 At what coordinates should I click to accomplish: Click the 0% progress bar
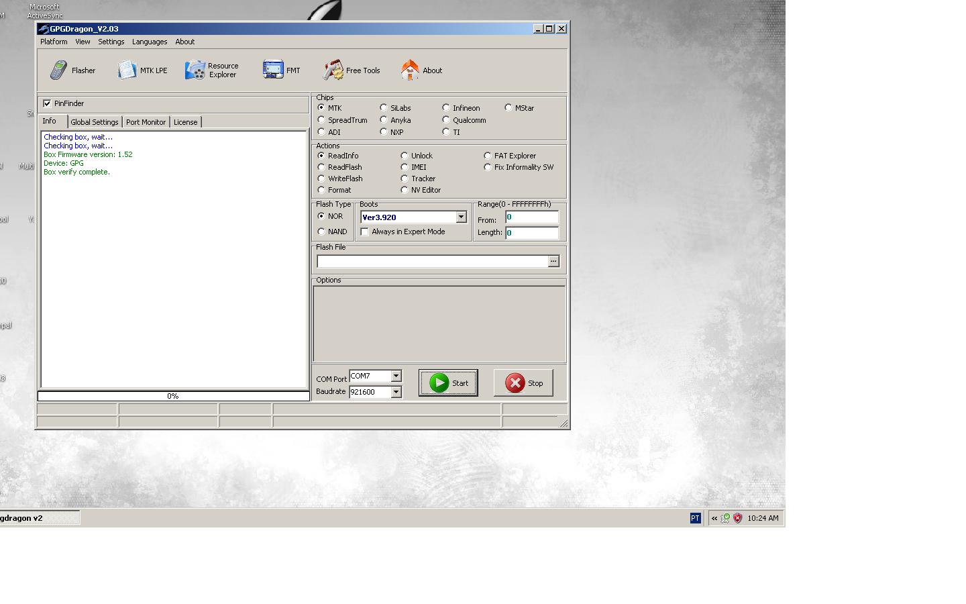[x=173, y=396]
